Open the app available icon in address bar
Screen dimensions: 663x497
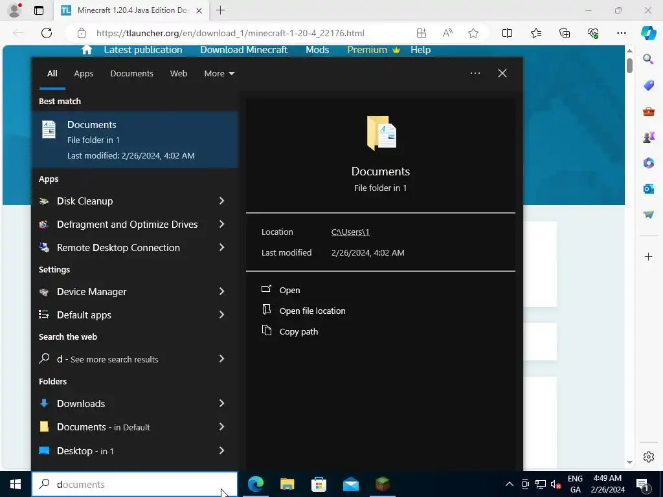point(421,33)
